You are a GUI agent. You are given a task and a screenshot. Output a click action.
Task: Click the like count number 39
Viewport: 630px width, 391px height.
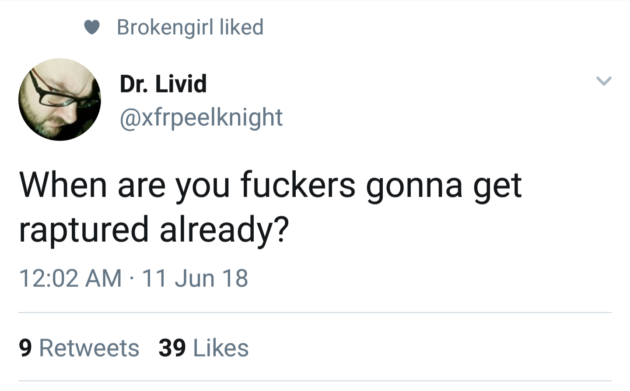tap(172, 348)
